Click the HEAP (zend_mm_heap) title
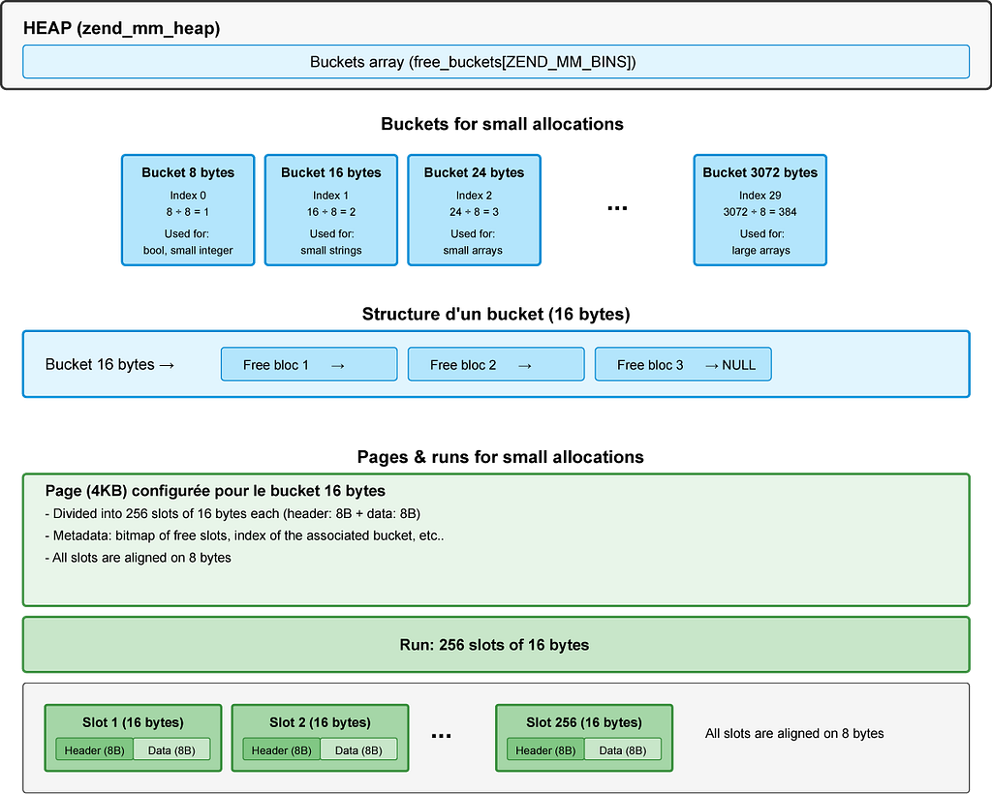This screenshot has width=992, height=794. tap(121, 28)
